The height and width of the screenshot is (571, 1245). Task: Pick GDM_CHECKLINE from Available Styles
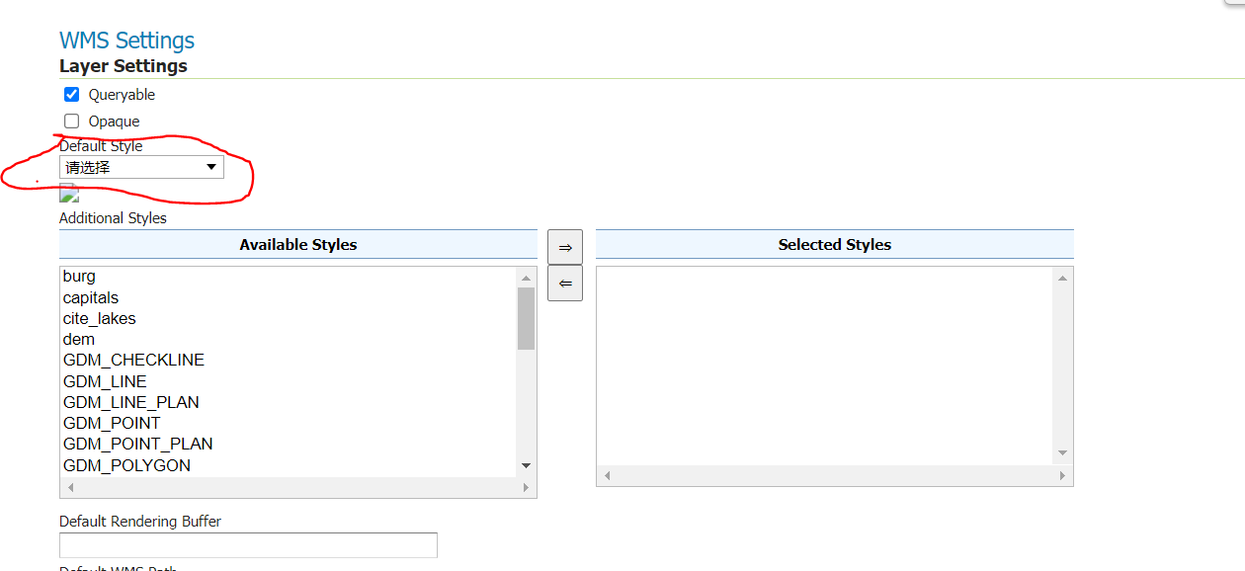click(x=133, y=360)
